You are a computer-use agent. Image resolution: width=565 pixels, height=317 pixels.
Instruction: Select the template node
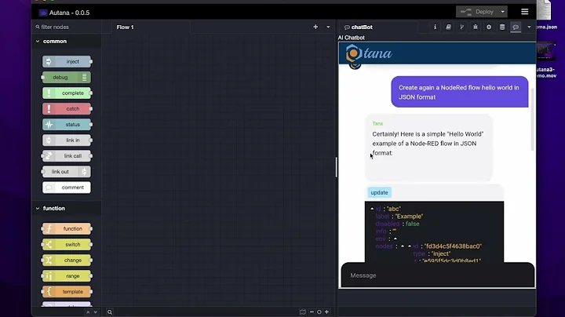point(67,292)
